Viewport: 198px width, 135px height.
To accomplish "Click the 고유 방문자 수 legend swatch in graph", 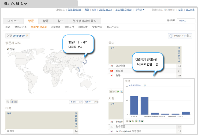I will (129, 85).
